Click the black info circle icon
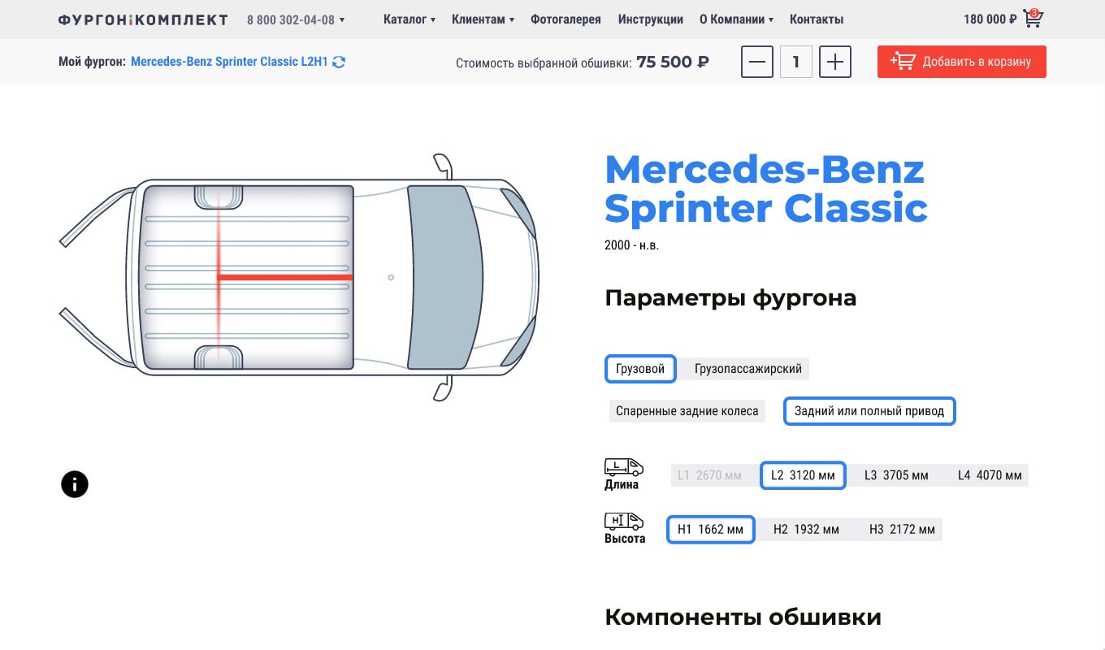The image size is (1105, 650). [x=75, y=484]
